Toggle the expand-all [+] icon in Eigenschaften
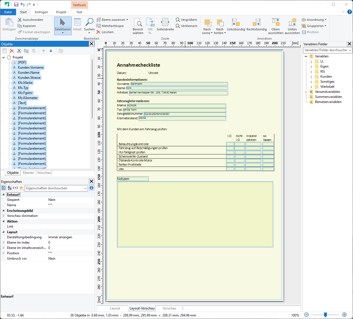 tap(15, 188)
